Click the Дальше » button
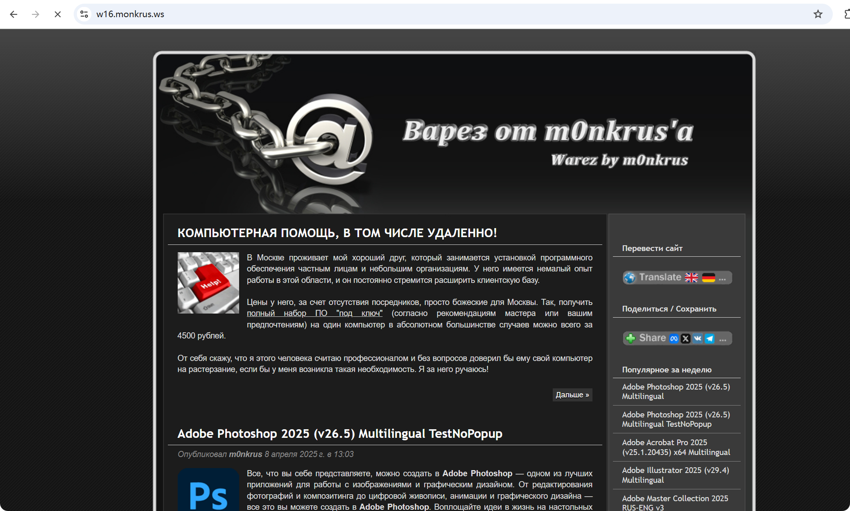Image resolution: width=850 pixels, height=511 pixels. pos(572,395)
